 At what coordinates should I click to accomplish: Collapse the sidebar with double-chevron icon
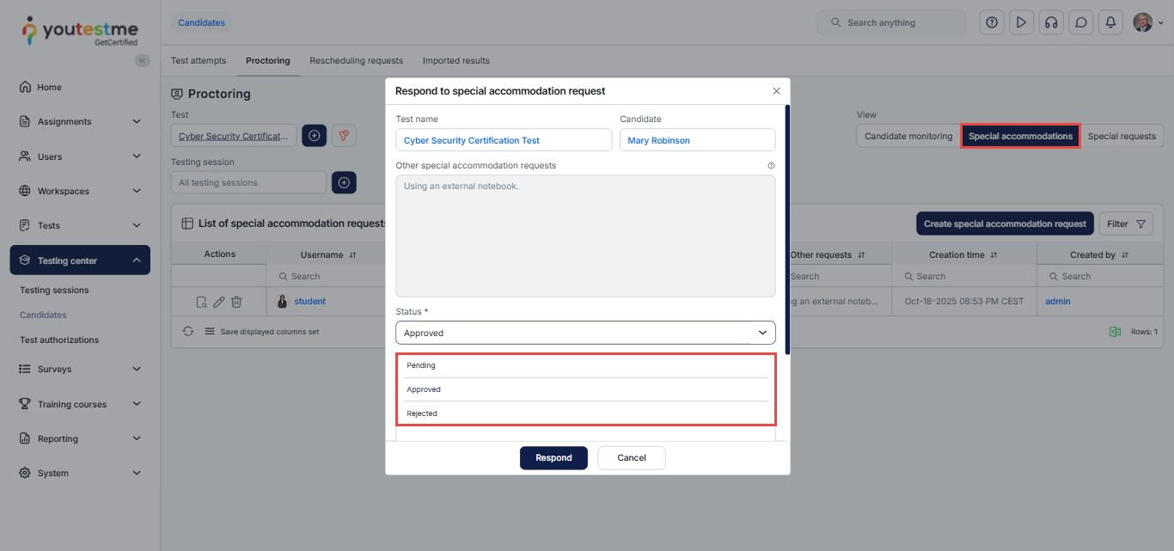[143, 60]
